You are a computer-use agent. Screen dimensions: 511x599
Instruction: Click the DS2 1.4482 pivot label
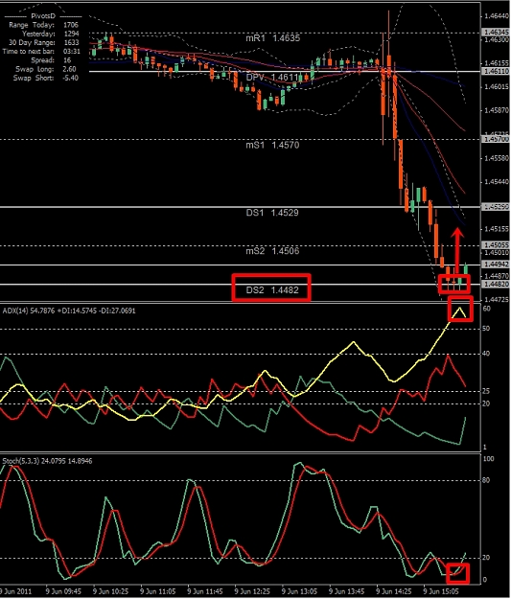272,290
